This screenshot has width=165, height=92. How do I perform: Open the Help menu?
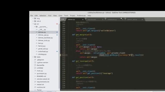point(89,16)
